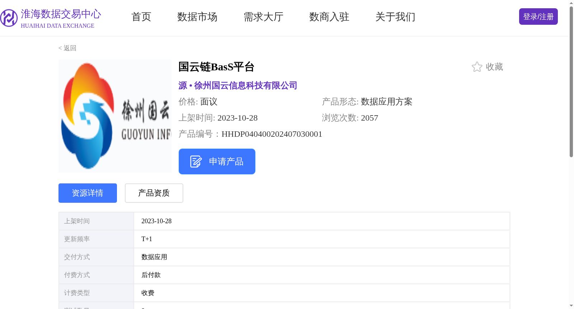Click the HUAIHAI DATA EXCHANGE subtitle
This screenshot has width=574, height=309.
[57, 26]
